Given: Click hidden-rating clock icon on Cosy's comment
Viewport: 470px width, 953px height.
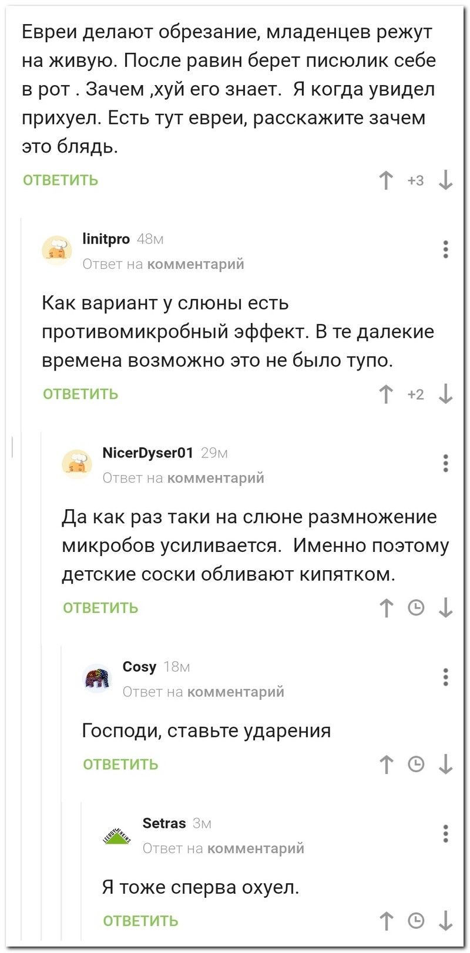Looking at the screenshot, I should (416, 764).
